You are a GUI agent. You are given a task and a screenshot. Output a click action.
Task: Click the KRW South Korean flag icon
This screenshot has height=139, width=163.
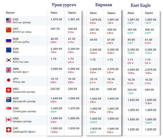(8, 60)
